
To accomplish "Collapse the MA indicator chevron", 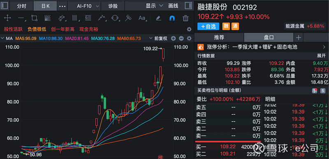I will click(2, 38).
